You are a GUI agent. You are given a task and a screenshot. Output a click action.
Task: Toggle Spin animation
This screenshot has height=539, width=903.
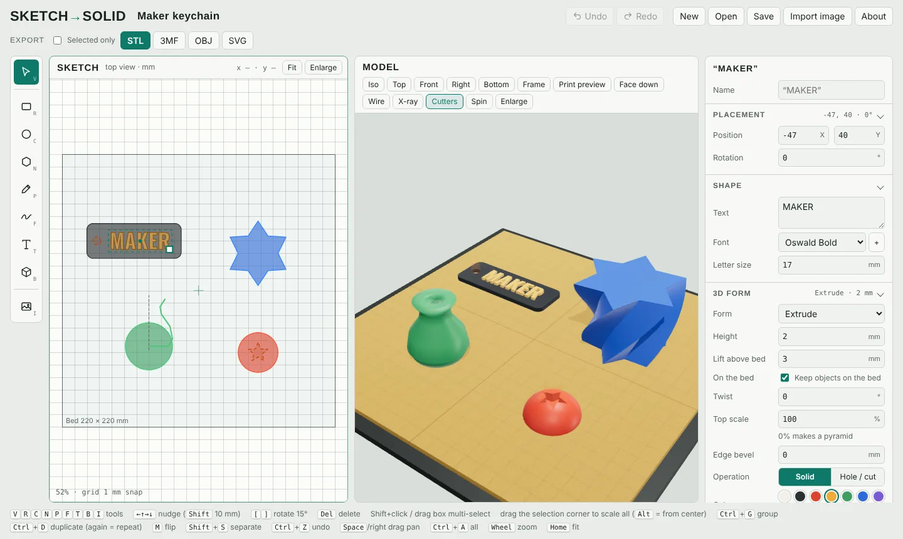pos(479,102)
